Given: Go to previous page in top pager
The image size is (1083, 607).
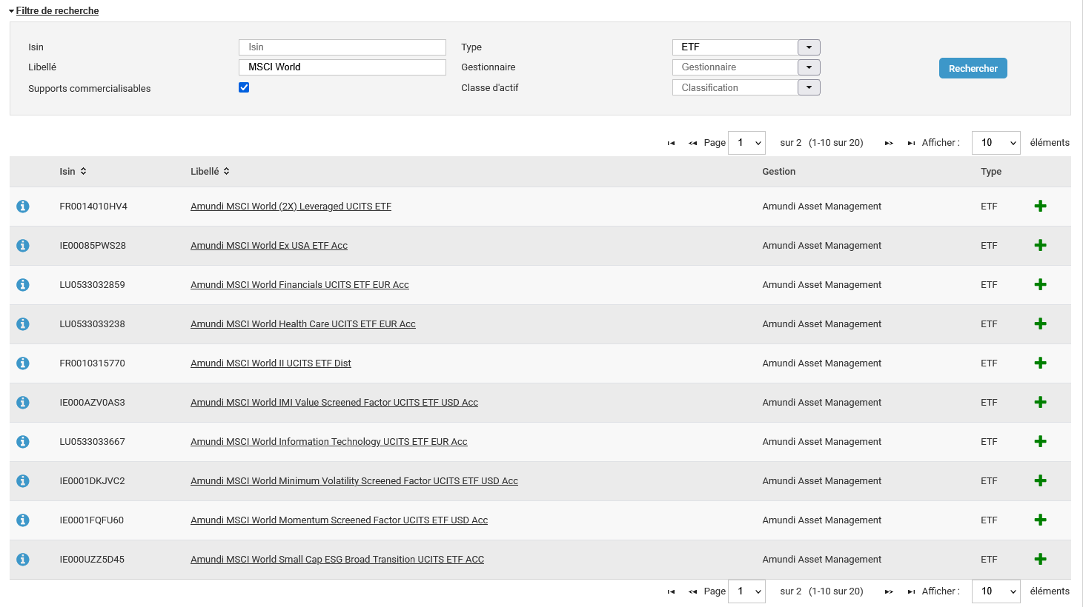Looking at the screenshot, I should pos(692,143).
